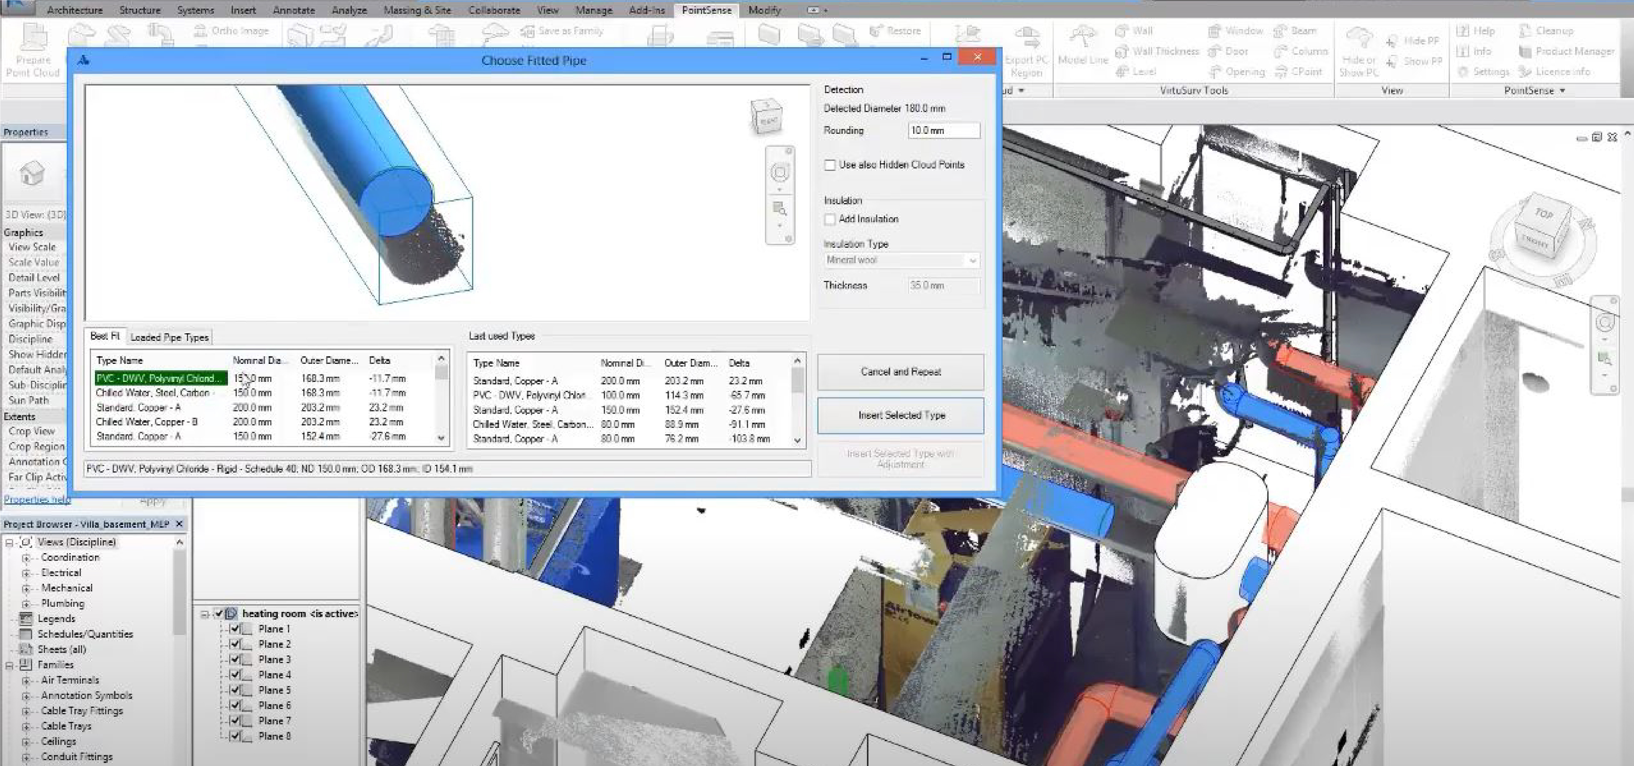Click the Ortho Image ribbon tool

tap(232, 30)
